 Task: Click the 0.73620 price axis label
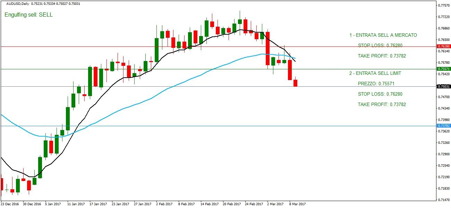(444, 131)
